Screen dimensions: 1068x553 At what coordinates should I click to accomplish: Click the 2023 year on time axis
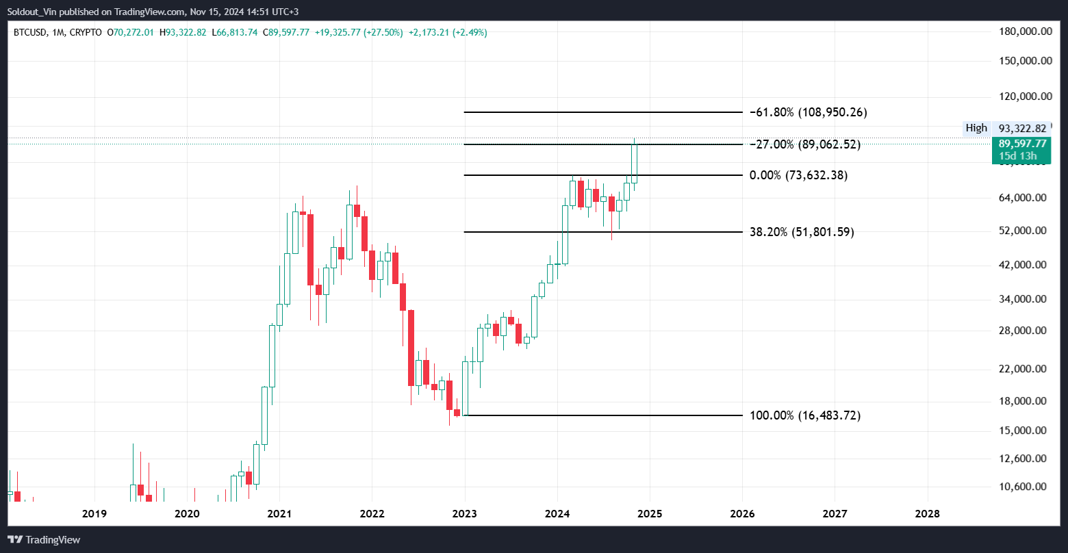[x=465, y=513]
